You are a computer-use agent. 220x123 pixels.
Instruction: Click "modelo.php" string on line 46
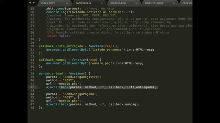click(x=68, y=101)
